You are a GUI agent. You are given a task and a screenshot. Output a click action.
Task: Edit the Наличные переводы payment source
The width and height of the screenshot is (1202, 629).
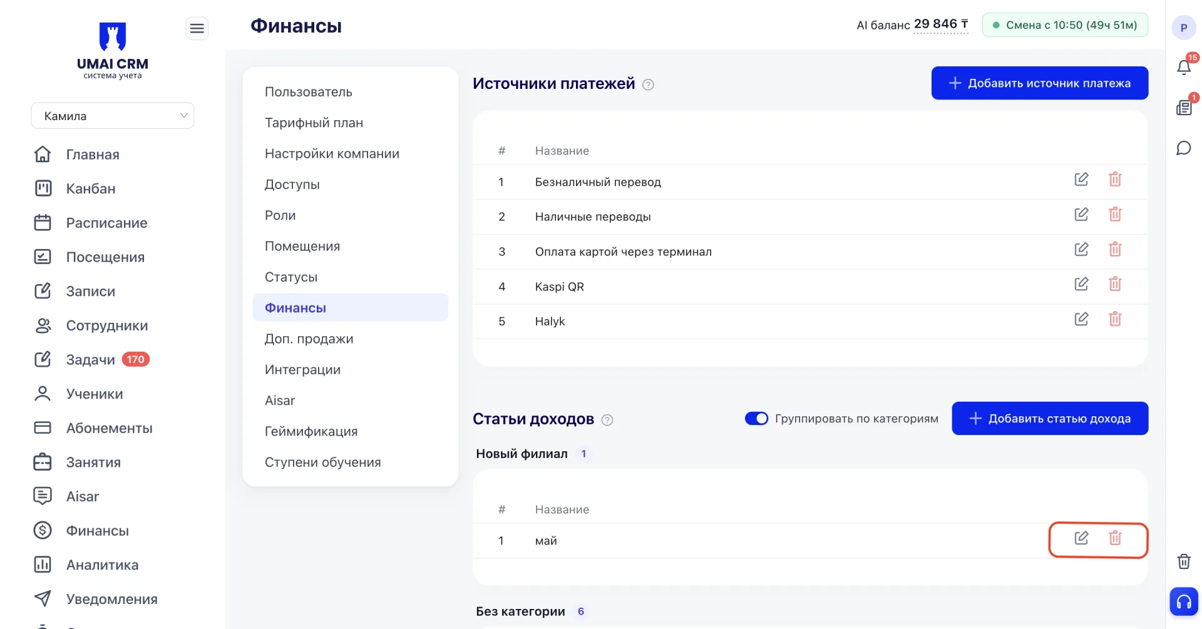pos(1081,215)
